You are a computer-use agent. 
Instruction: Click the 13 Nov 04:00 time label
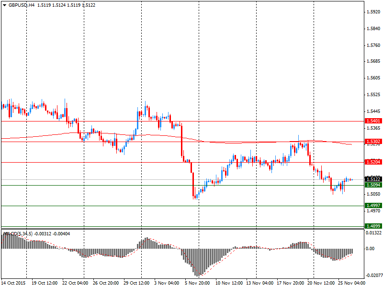pos(259,283)
